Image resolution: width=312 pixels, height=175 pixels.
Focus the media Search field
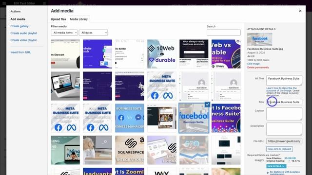223,33
